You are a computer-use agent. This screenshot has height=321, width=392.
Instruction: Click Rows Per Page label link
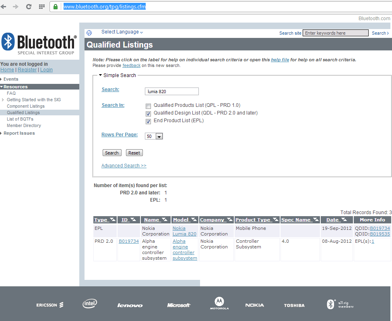(120, 135)
